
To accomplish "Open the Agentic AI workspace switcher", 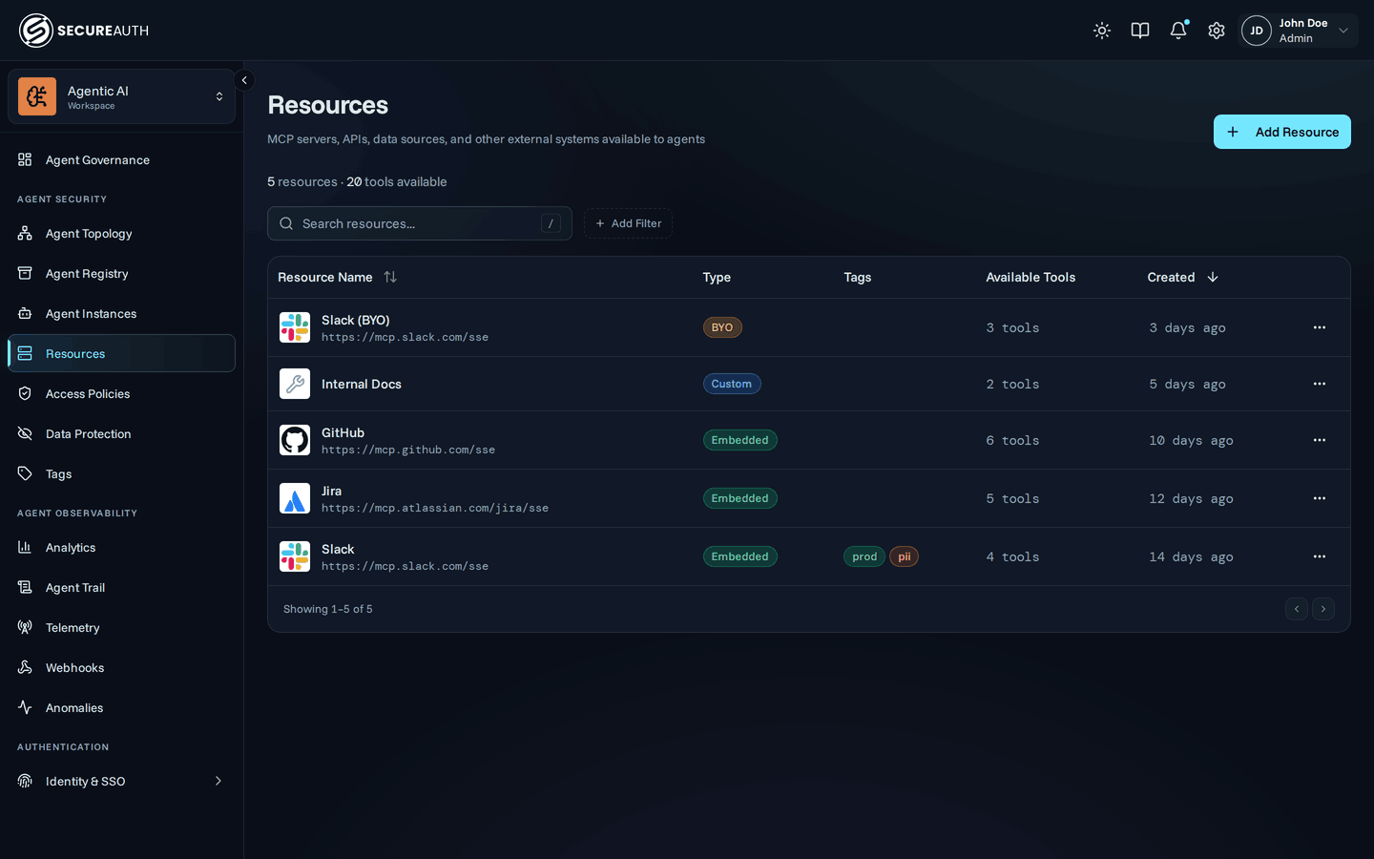I will [121, 96].
